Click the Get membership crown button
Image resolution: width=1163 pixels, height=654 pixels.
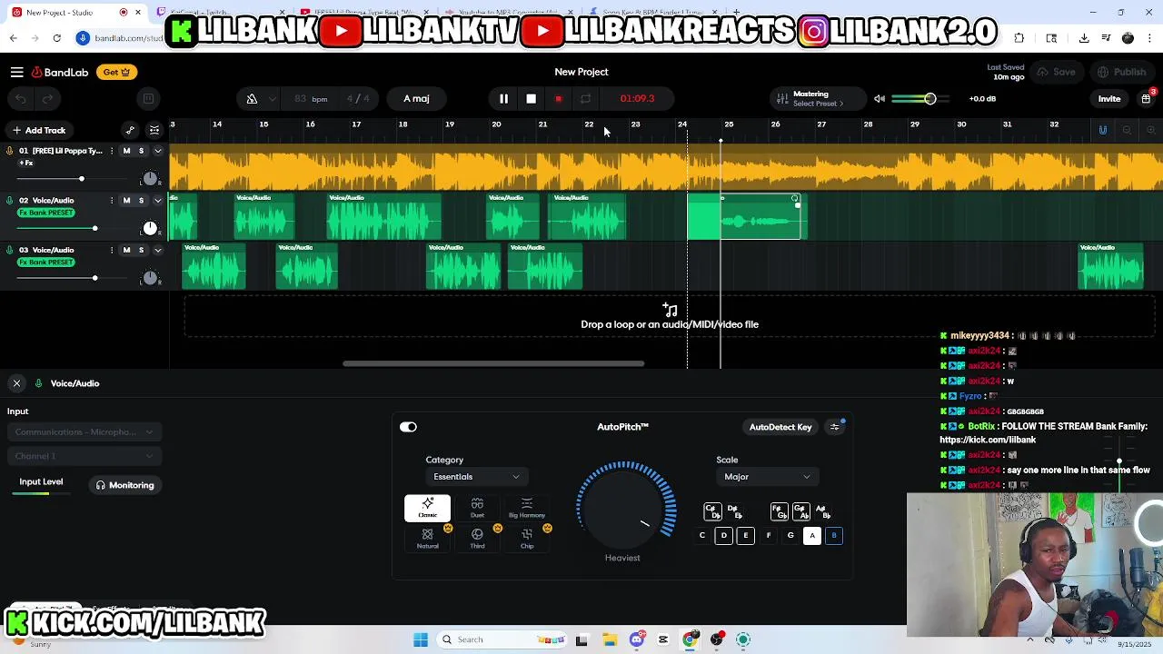[x=115, y=72]
